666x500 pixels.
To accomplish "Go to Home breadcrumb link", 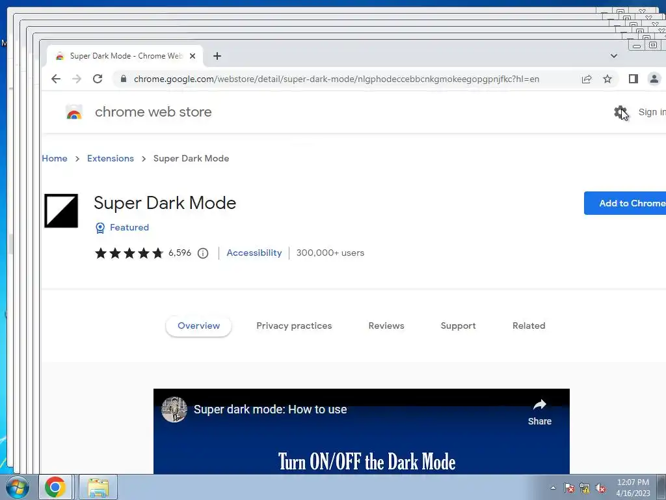I will [55, 159].
